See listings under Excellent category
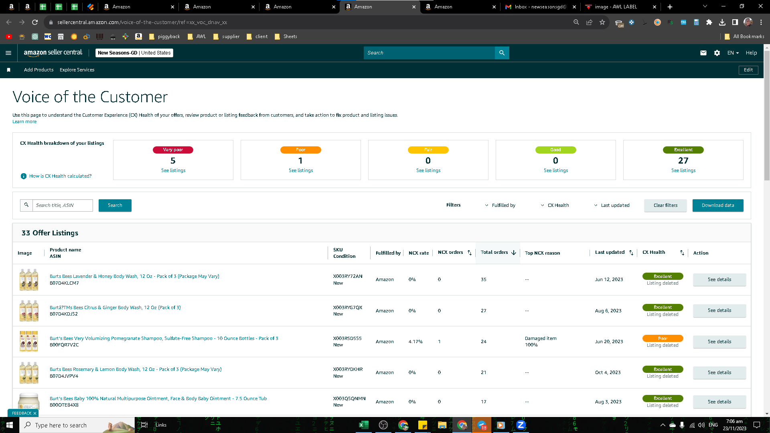 [x=683, y=170]
